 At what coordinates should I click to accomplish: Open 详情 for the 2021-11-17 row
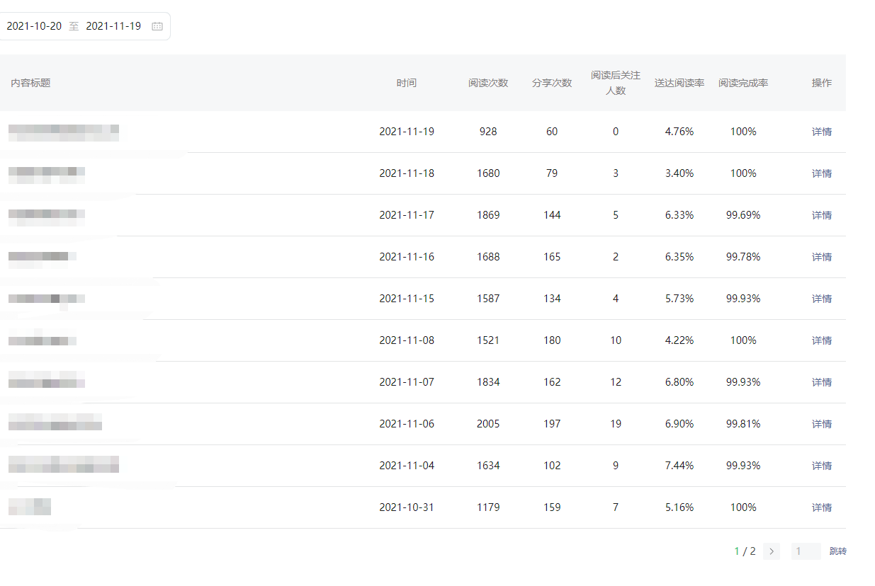[822, 215]
